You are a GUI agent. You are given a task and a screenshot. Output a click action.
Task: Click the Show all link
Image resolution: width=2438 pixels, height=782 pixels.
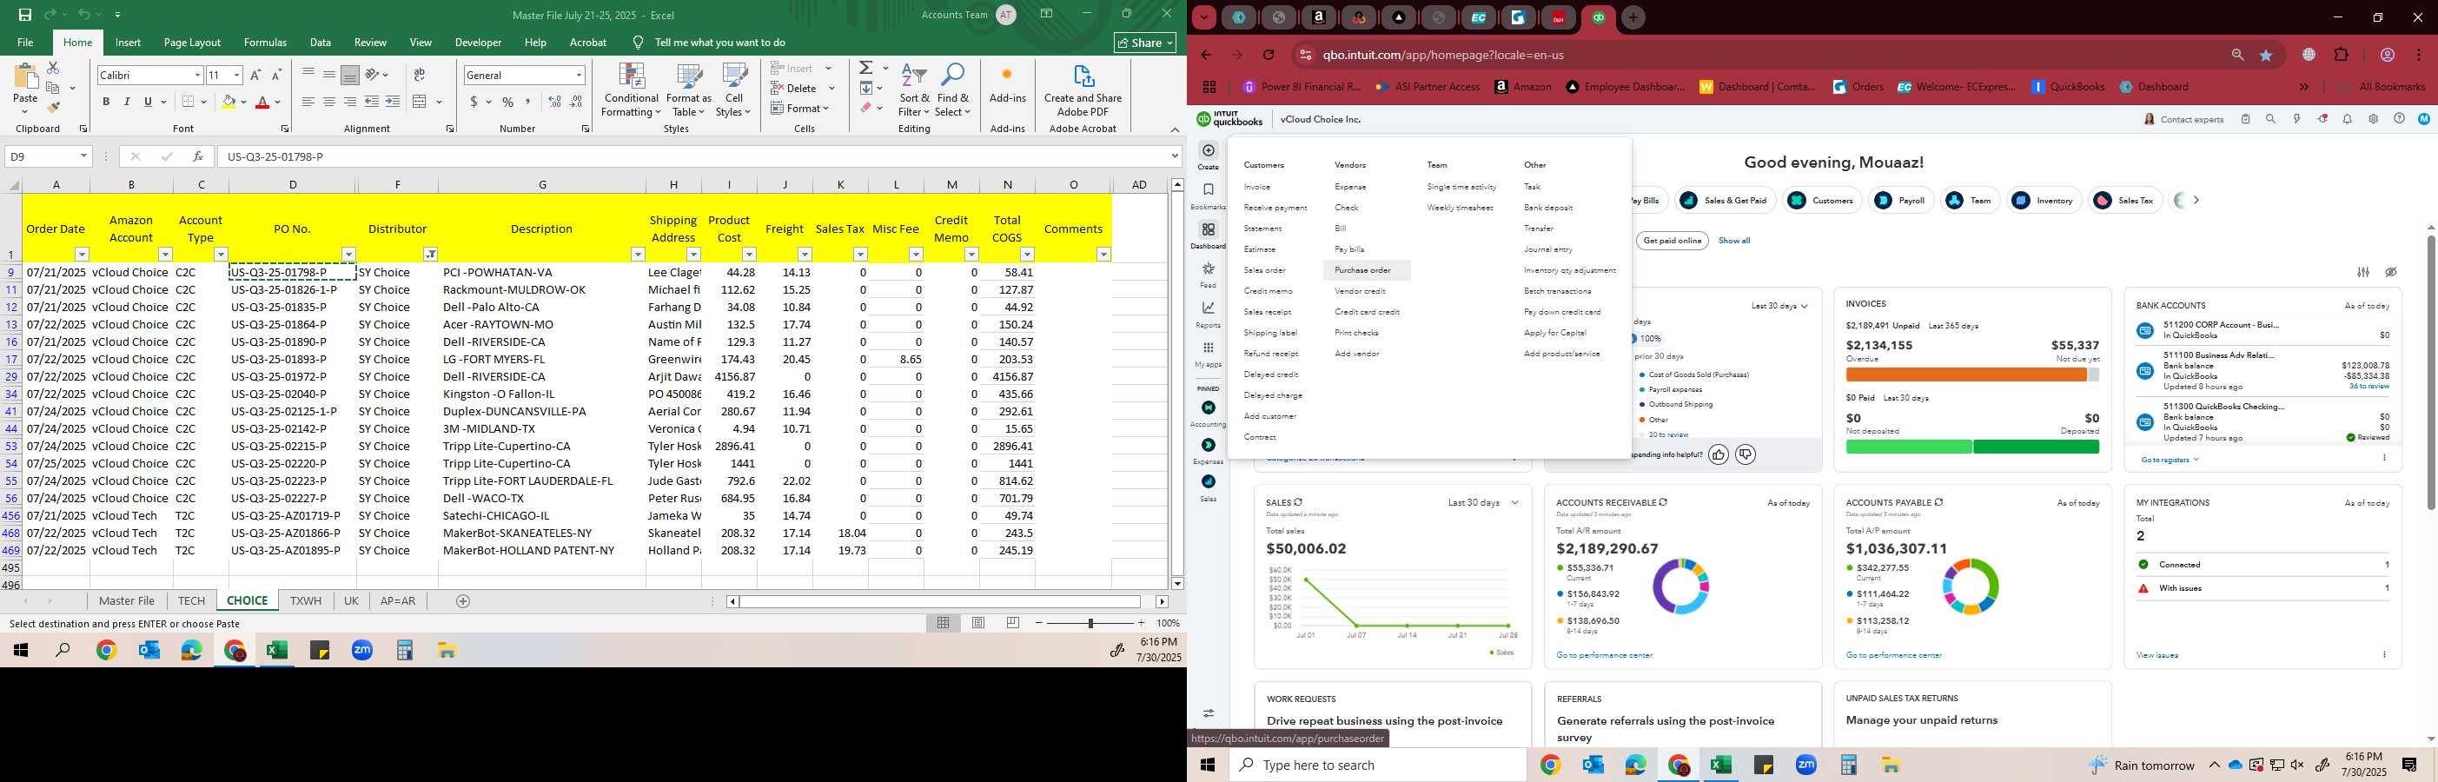tap(1734, 242)
